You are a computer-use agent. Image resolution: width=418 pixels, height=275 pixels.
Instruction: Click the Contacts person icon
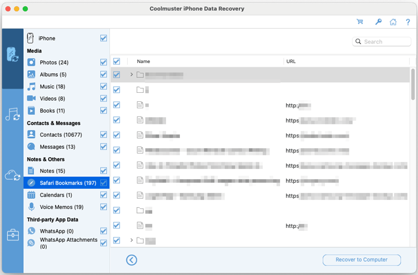[31, 135]
